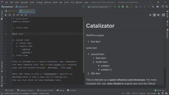
Task: Open the Analyze menu
Action: 39,2
